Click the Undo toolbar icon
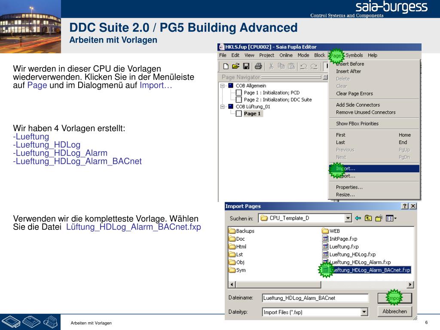Viewport: 440px width, 330px height. tap(303, 67)
